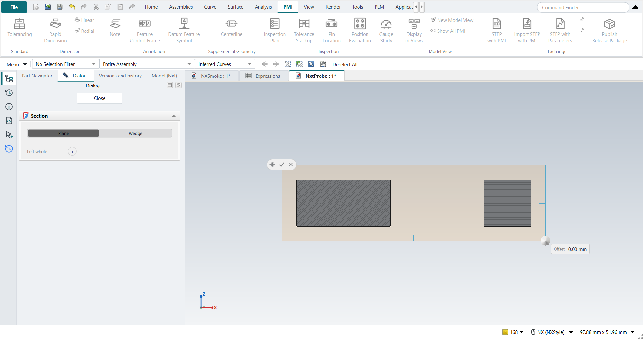
Task: Switch section type to Wedge
Action: coord(135,133)
